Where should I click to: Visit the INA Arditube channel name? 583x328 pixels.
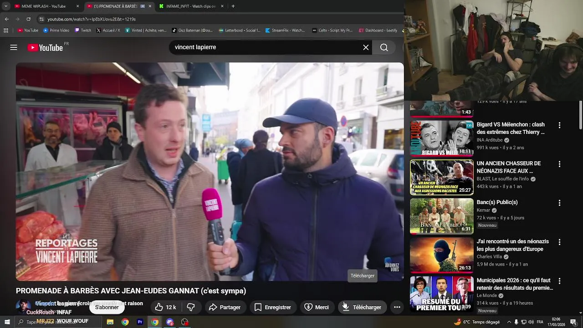[x=490, y=140]
